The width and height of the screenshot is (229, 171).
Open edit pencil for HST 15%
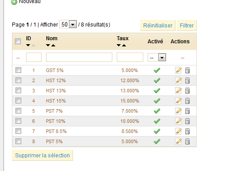coord(179,101)
